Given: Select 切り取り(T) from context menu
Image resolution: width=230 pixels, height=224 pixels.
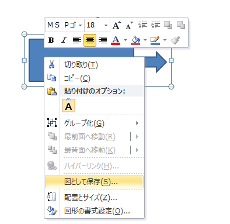Looking at the screenshot, I should click(95, 65).
